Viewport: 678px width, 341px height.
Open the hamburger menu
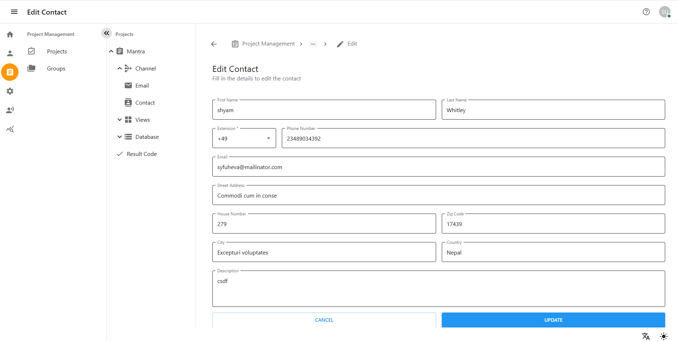14,12
